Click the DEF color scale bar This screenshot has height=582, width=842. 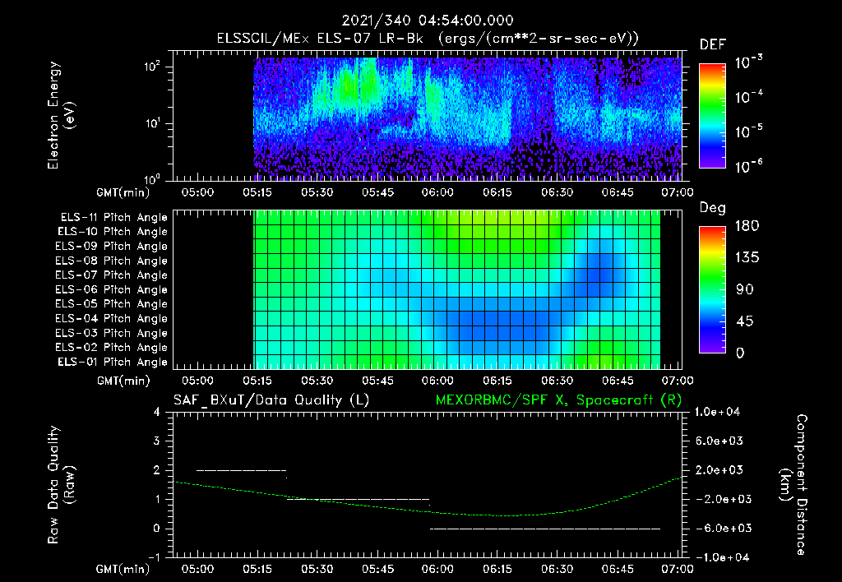[712, 116]
